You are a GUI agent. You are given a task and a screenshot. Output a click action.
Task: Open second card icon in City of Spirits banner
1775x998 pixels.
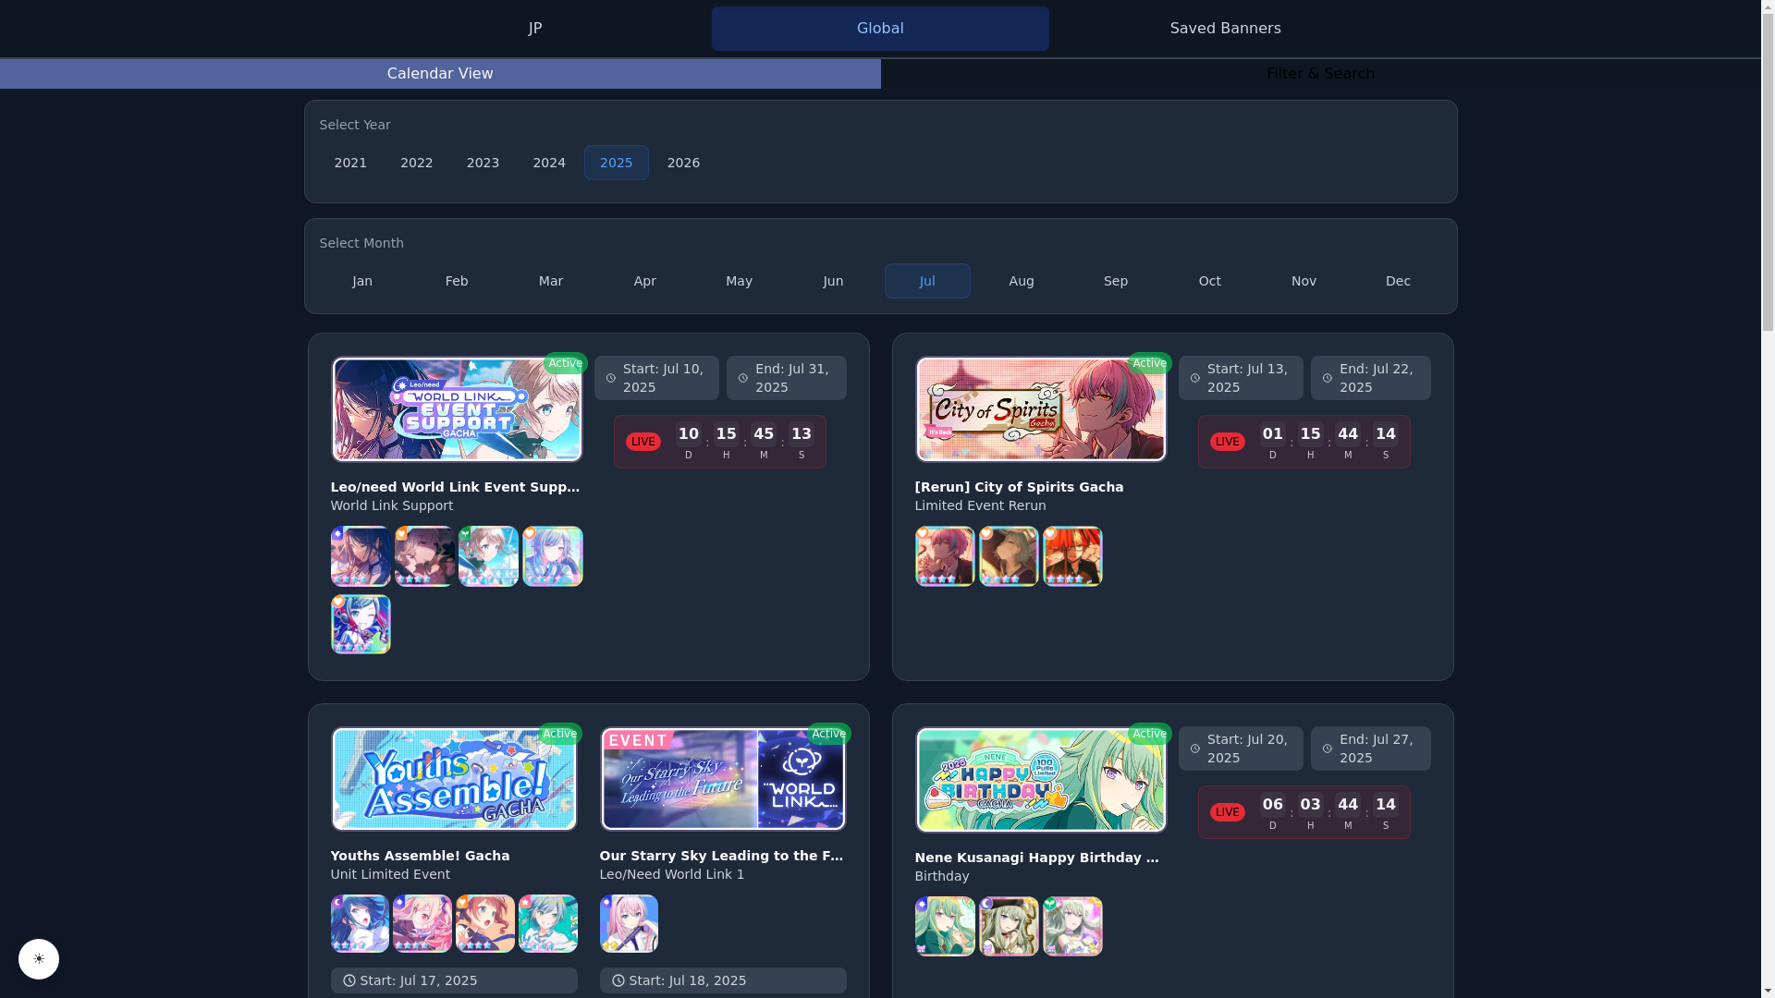pos(1009,556)
